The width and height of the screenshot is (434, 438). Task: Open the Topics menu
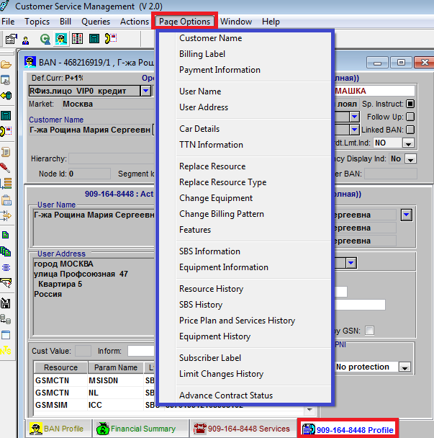[37, 22]
